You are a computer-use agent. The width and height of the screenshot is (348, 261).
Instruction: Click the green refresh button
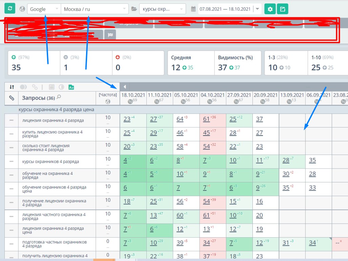(x=10, y=8)
